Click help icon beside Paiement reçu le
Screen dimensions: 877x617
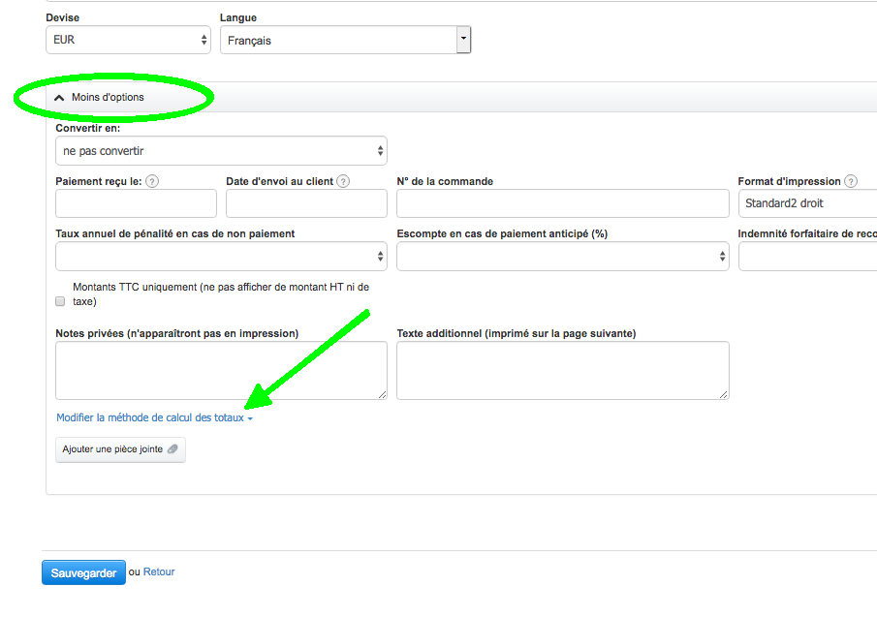click(x=152, y=181)
